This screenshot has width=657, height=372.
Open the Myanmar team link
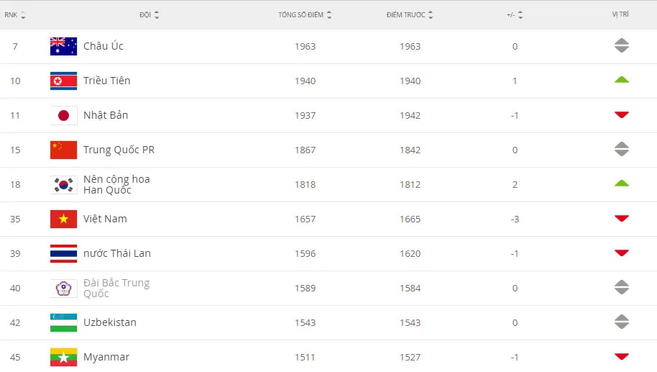coord(106,358)
